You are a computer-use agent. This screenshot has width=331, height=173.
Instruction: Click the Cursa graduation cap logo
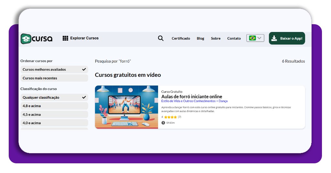pos(26,39)
